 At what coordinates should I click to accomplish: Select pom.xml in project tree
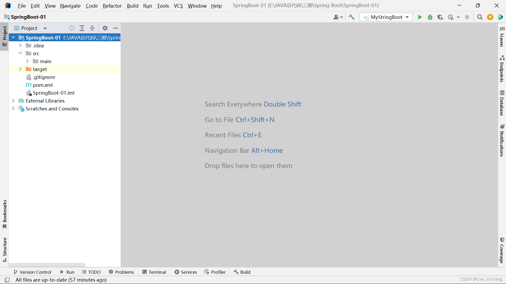pyautogui.click(x=43, y=85)
